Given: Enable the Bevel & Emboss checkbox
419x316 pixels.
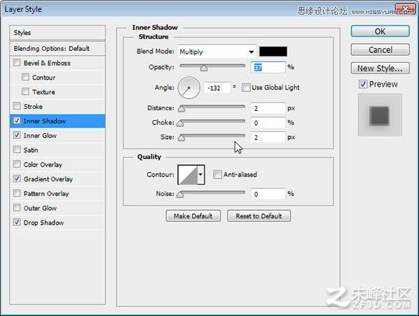Looking at the screenshot, I should coord(17,63).
